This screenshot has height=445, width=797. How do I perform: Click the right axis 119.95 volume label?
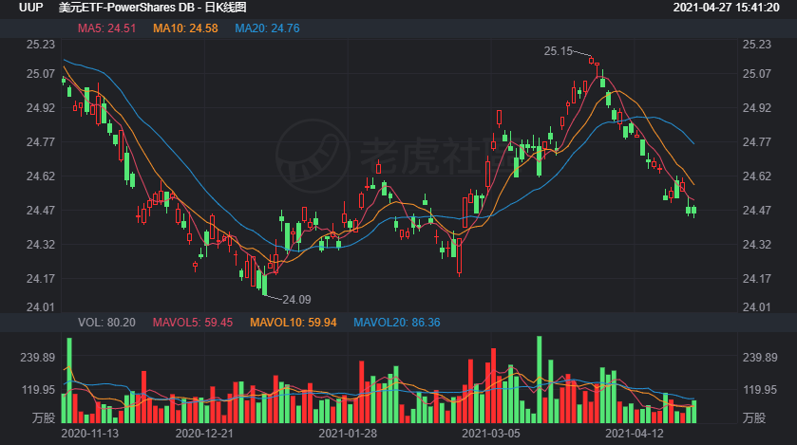[760, 390]
